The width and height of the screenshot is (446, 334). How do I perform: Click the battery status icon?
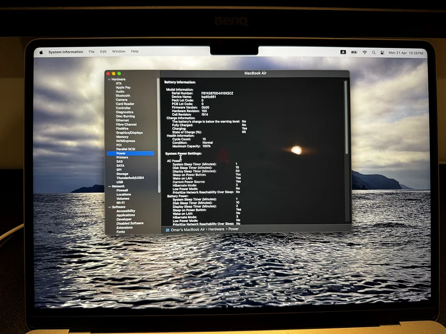point(354,52)
